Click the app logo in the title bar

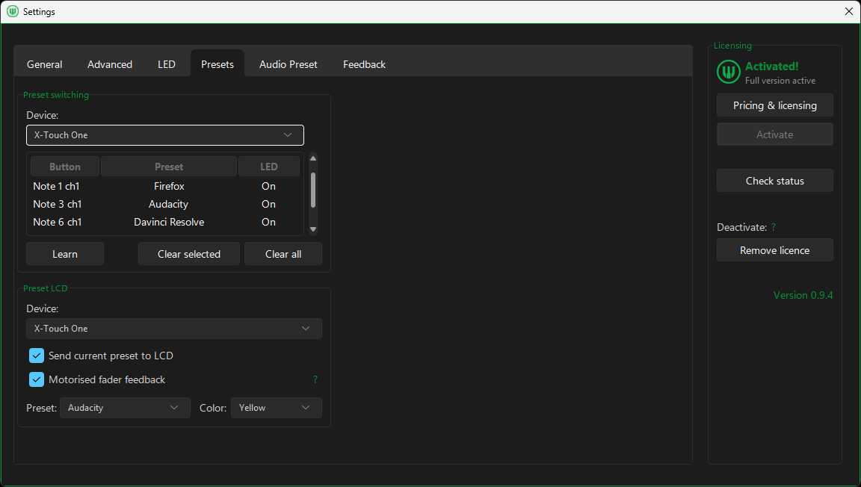[13, 11]
